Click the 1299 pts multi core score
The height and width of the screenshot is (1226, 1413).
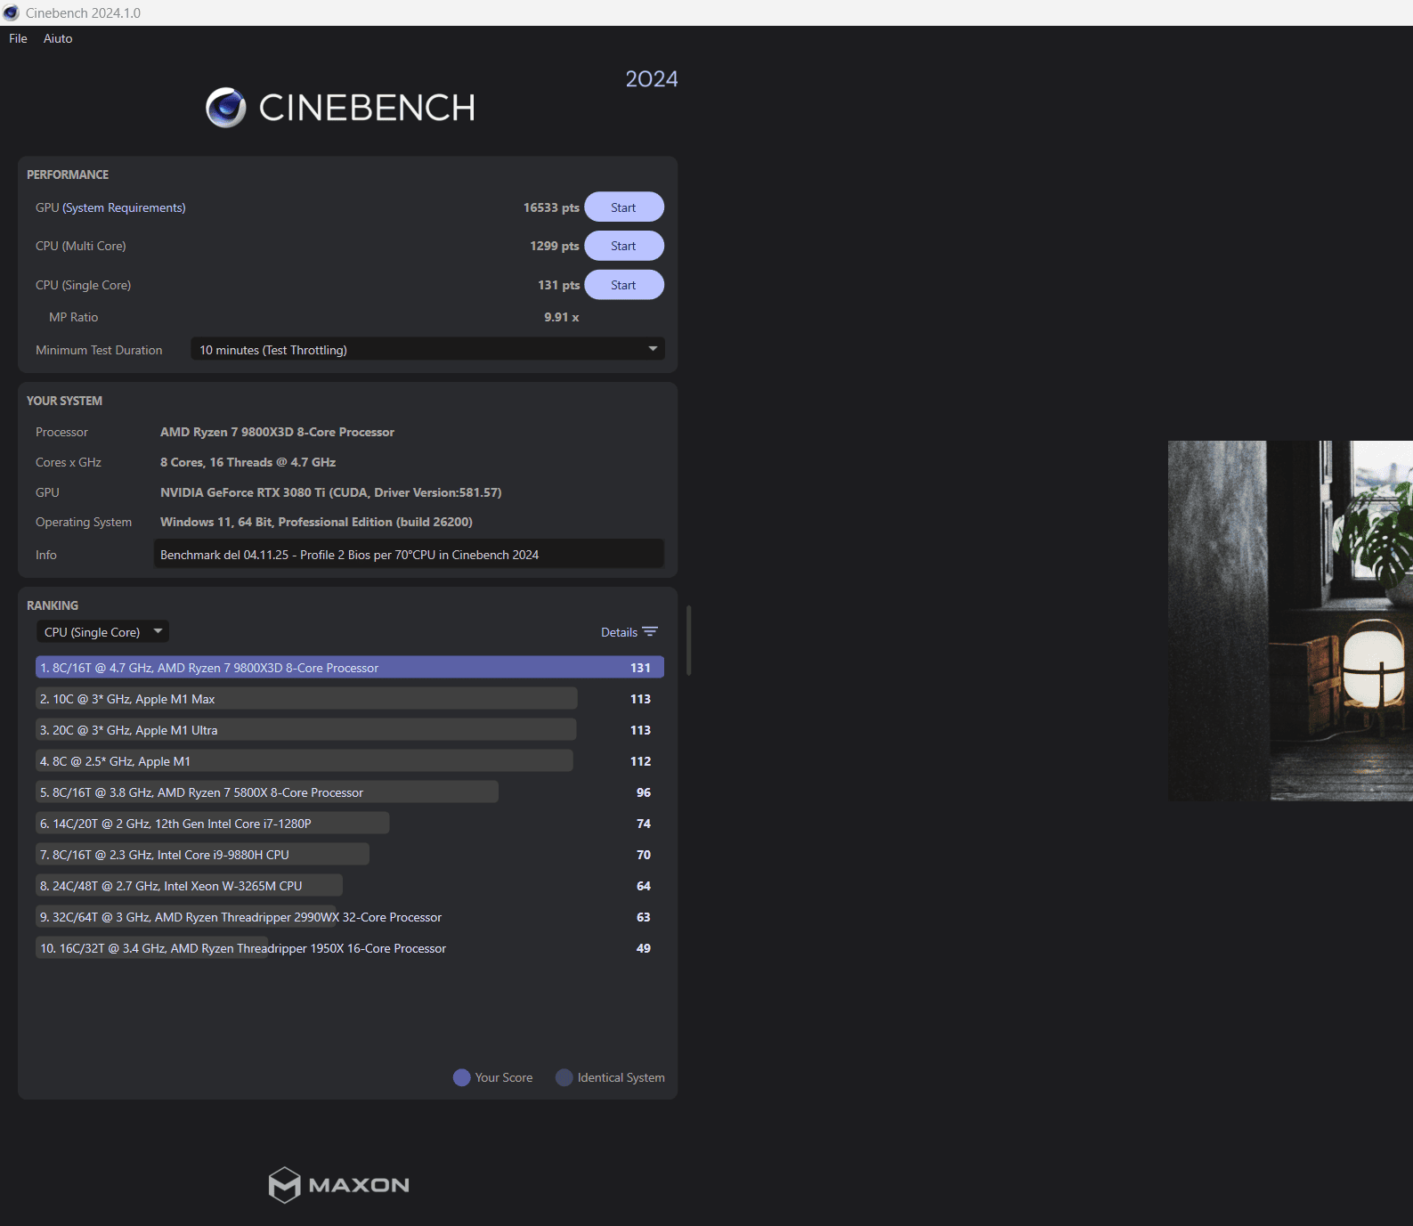point(555,246)
